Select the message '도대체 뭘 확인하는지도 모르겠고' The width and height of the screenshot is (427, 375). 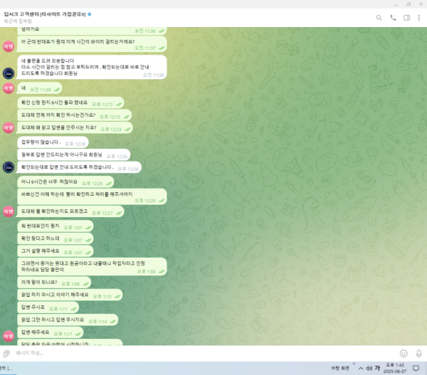[x=70, y=211]
